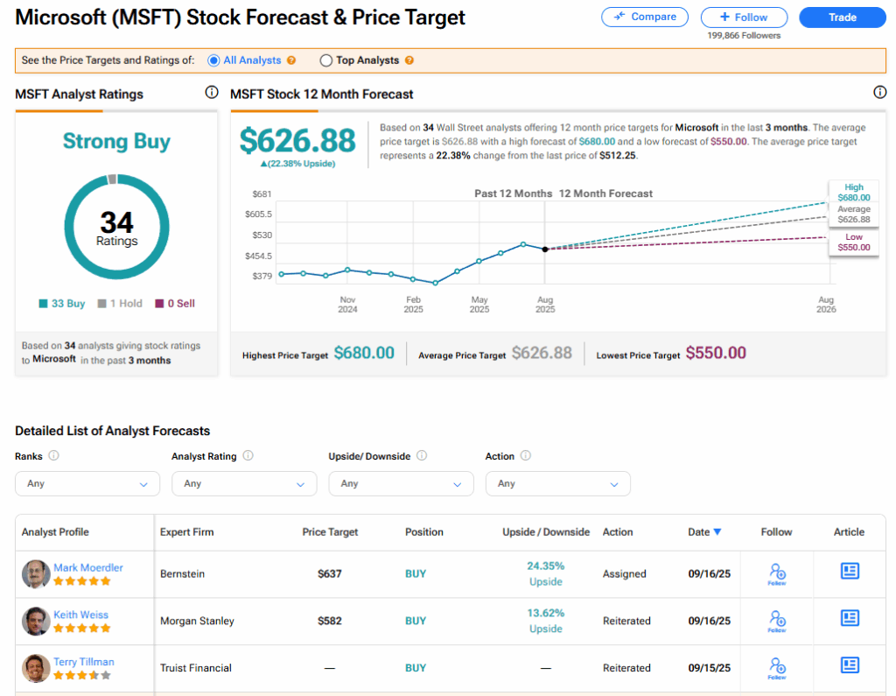Click the Compare button
Viewport: 896px width, 696px height.
(x=645, y=17)
